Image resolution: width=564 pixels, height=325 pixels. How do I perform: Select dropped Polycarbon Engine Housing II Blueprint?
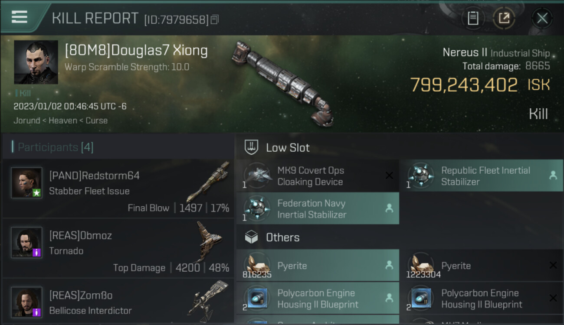click(318, 298)
